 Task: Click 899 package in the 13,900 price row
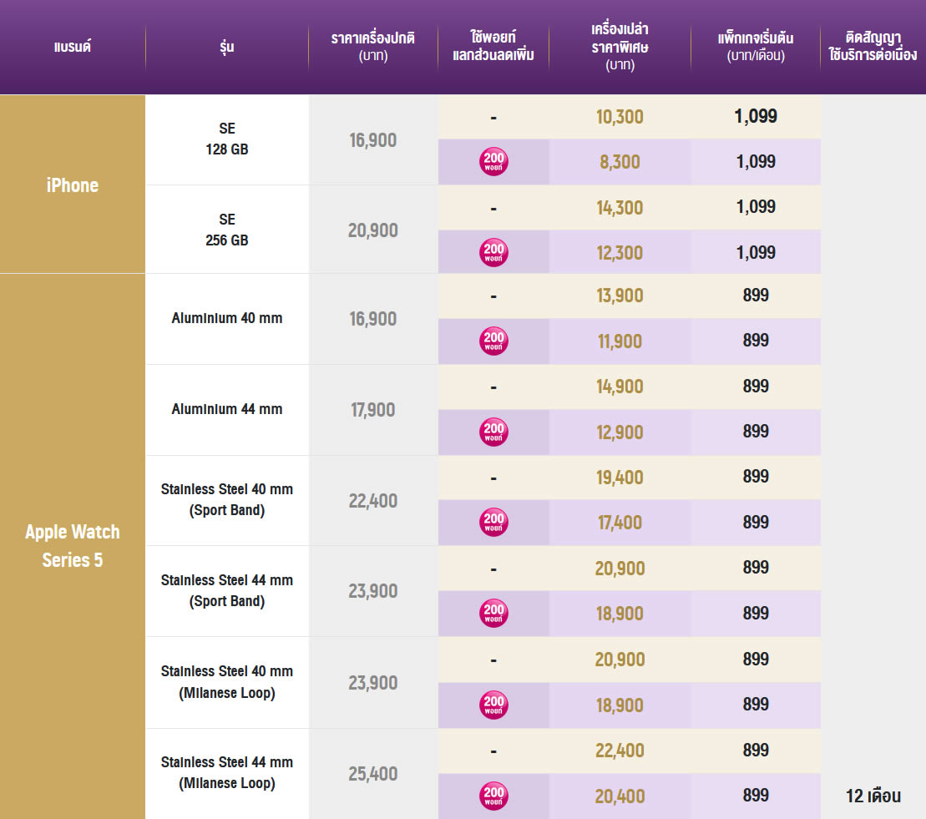756,295
